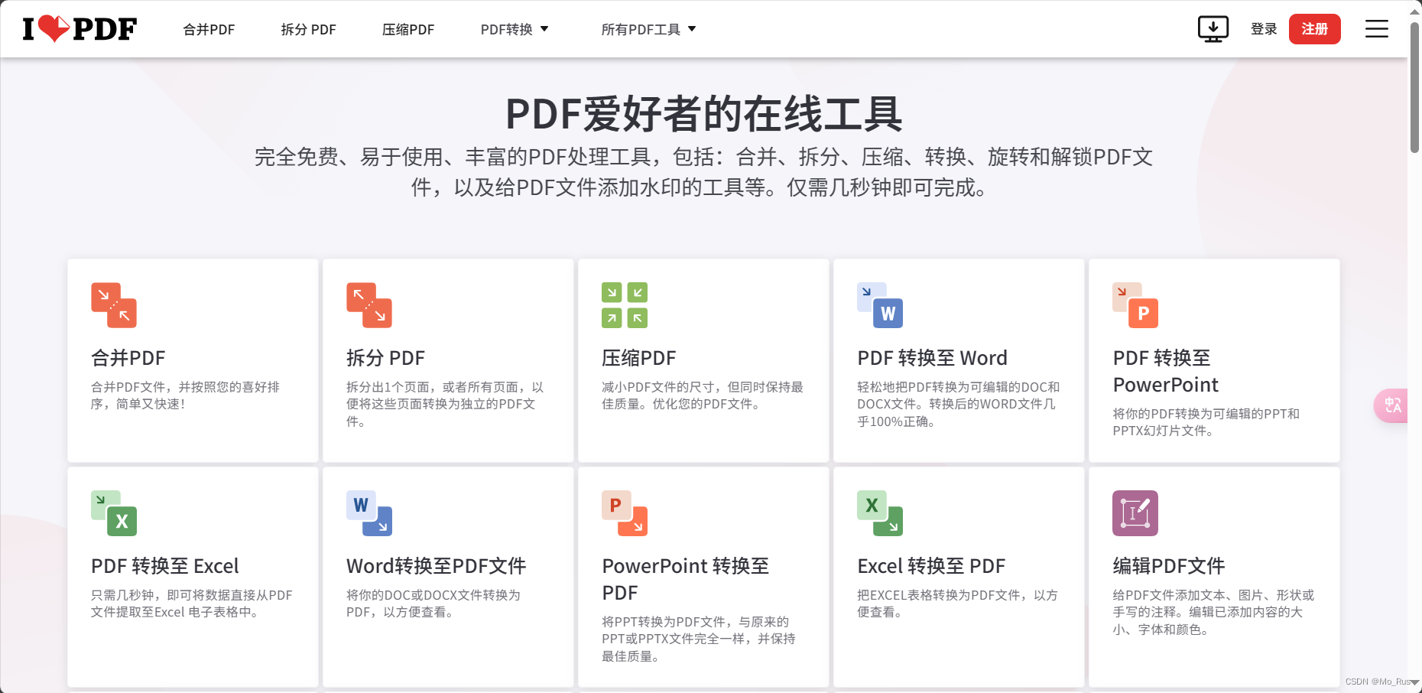
Task: Open the 编辑PDF文件 card title
Action: pyautogui.click(x=1169, y=566)
